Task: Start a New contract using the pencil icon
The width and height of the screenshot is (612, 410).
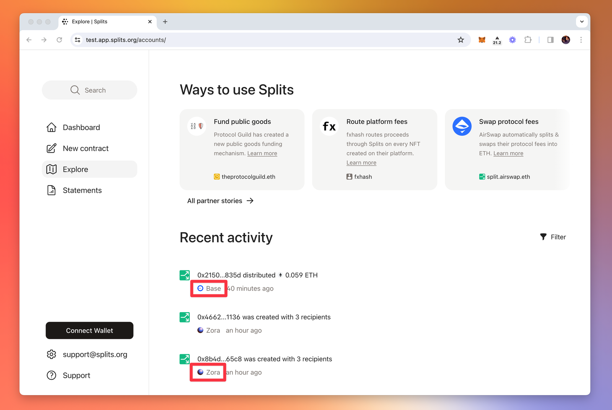Action: click(52, 148)
